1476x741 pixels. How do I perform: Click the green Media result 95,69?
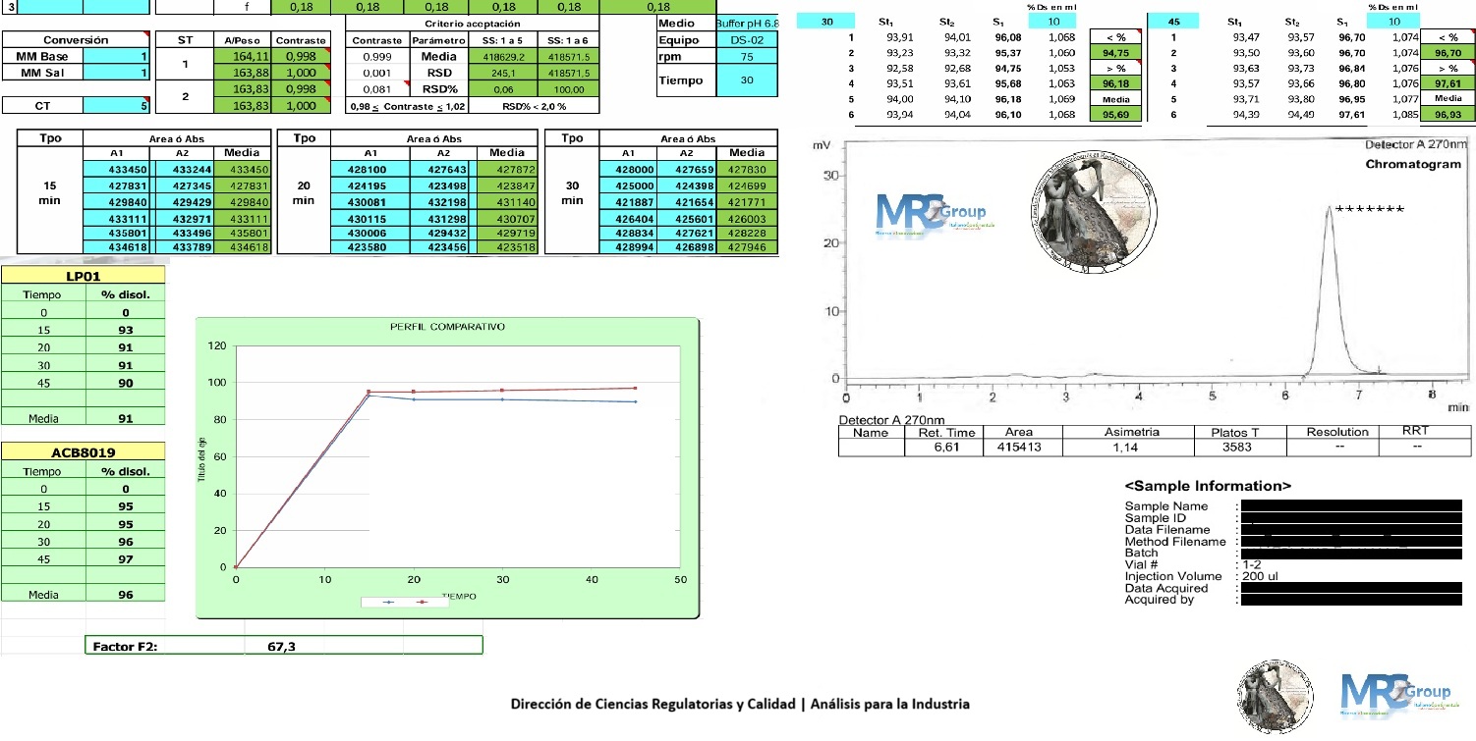click(x=1115, y=114)
